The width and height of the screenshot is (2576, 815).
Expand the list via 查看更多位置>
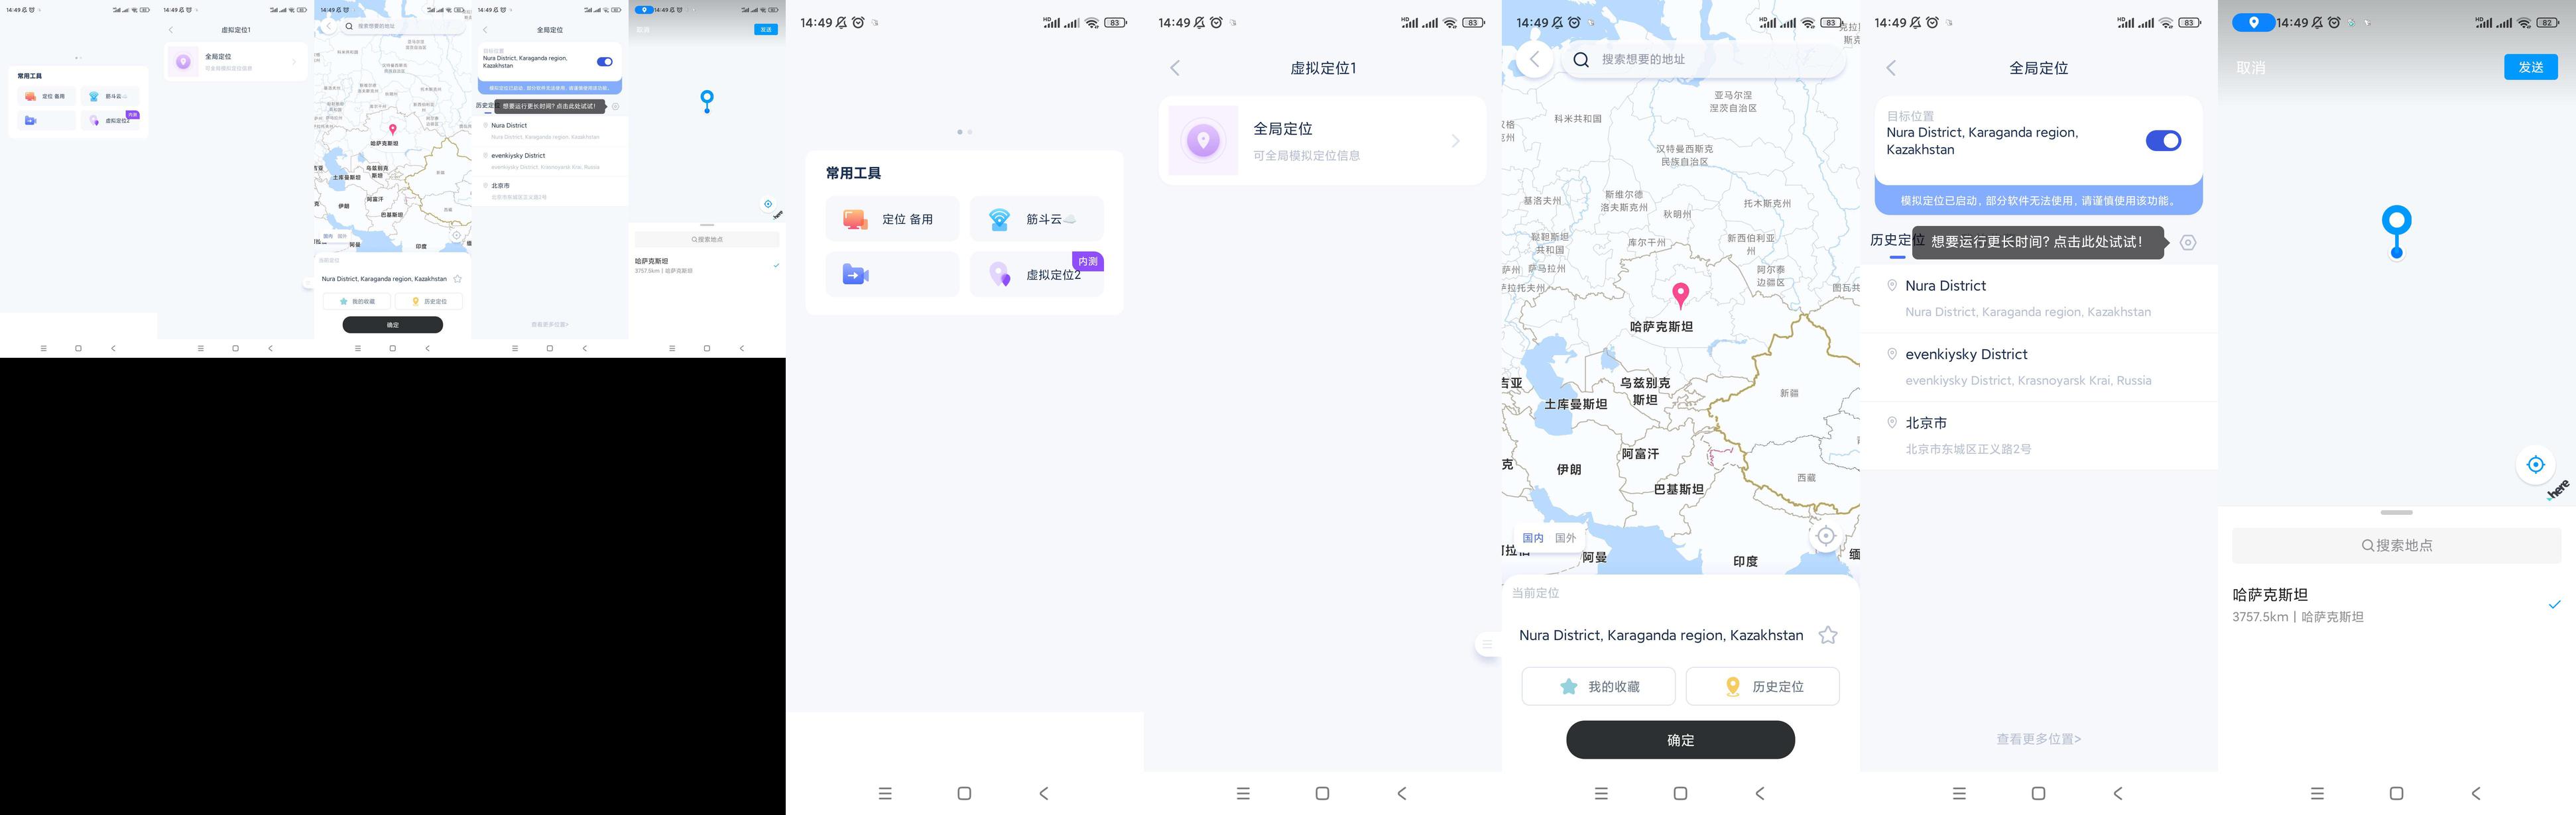2038,739
